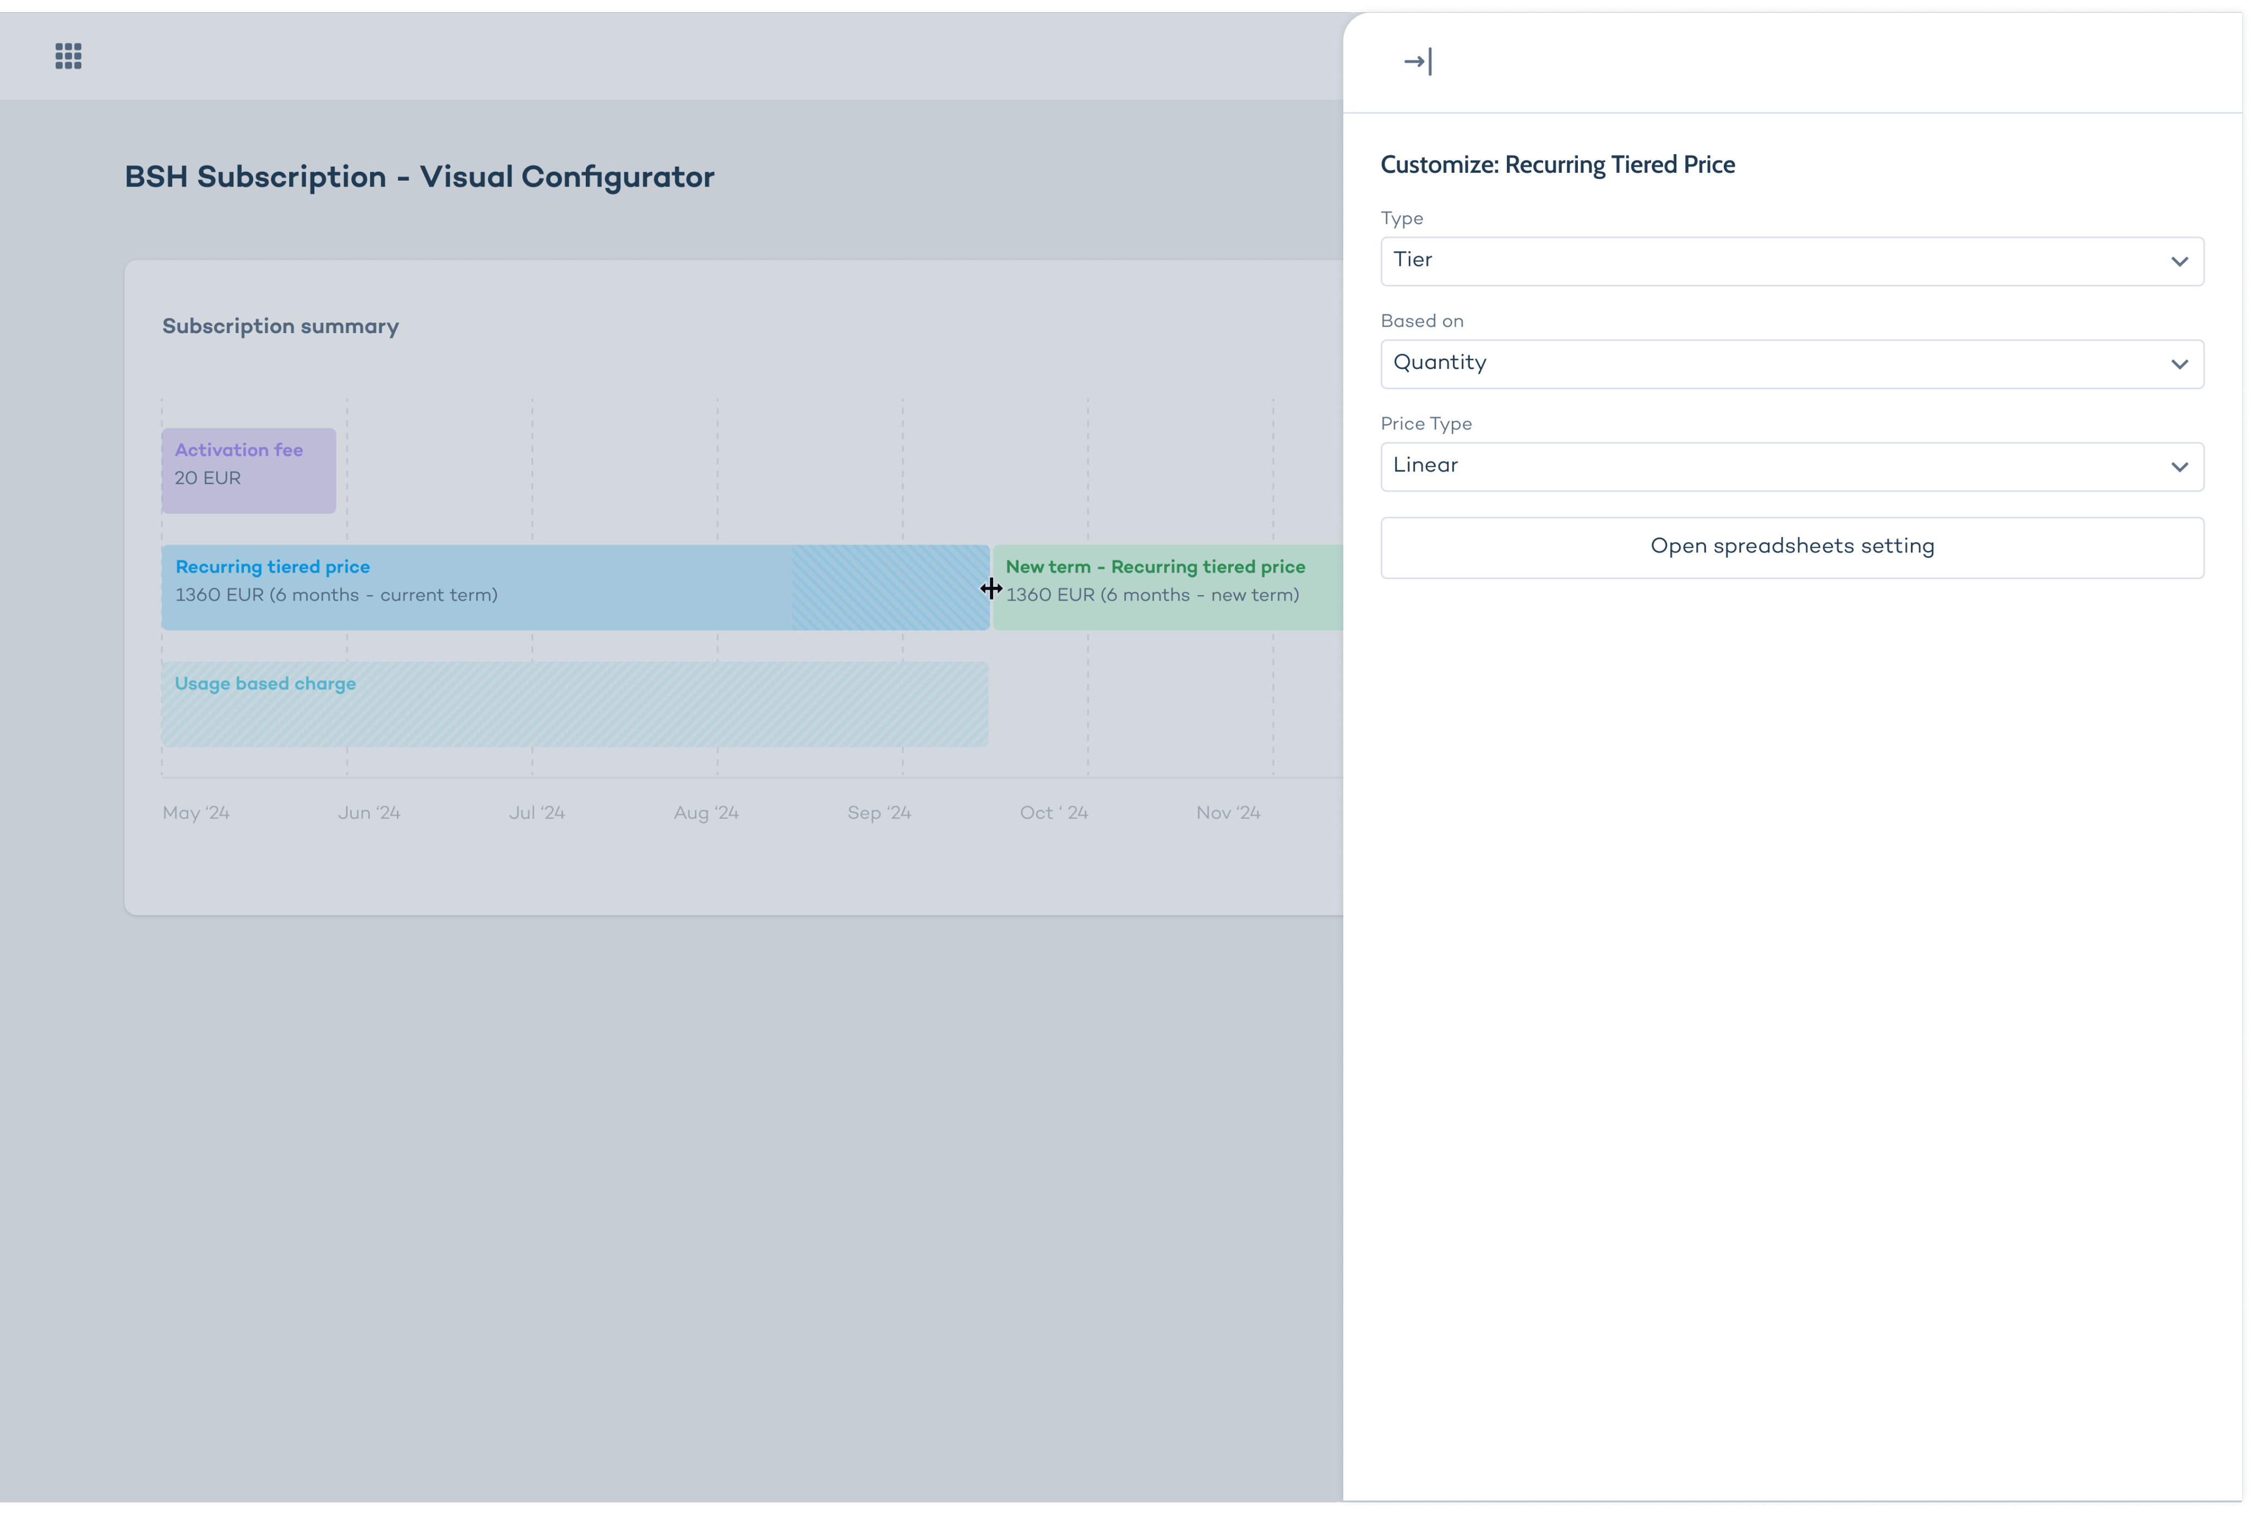Click the Nov '24 timeline label
This screenshot has width=2255, height=1513.
click(x=1227, y=813)
